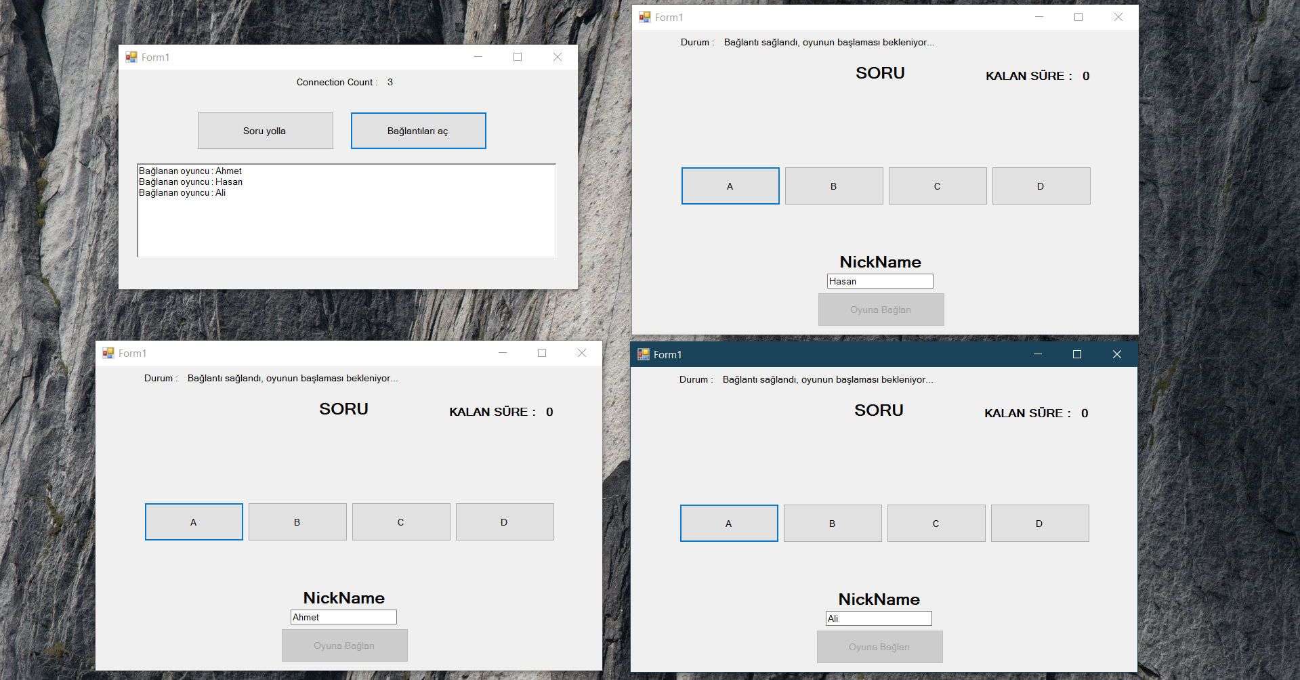Click the Form1 icon in Ahmet's window title bar
The width and height of the screenshot is (1300, 680).
pos(108,353)
